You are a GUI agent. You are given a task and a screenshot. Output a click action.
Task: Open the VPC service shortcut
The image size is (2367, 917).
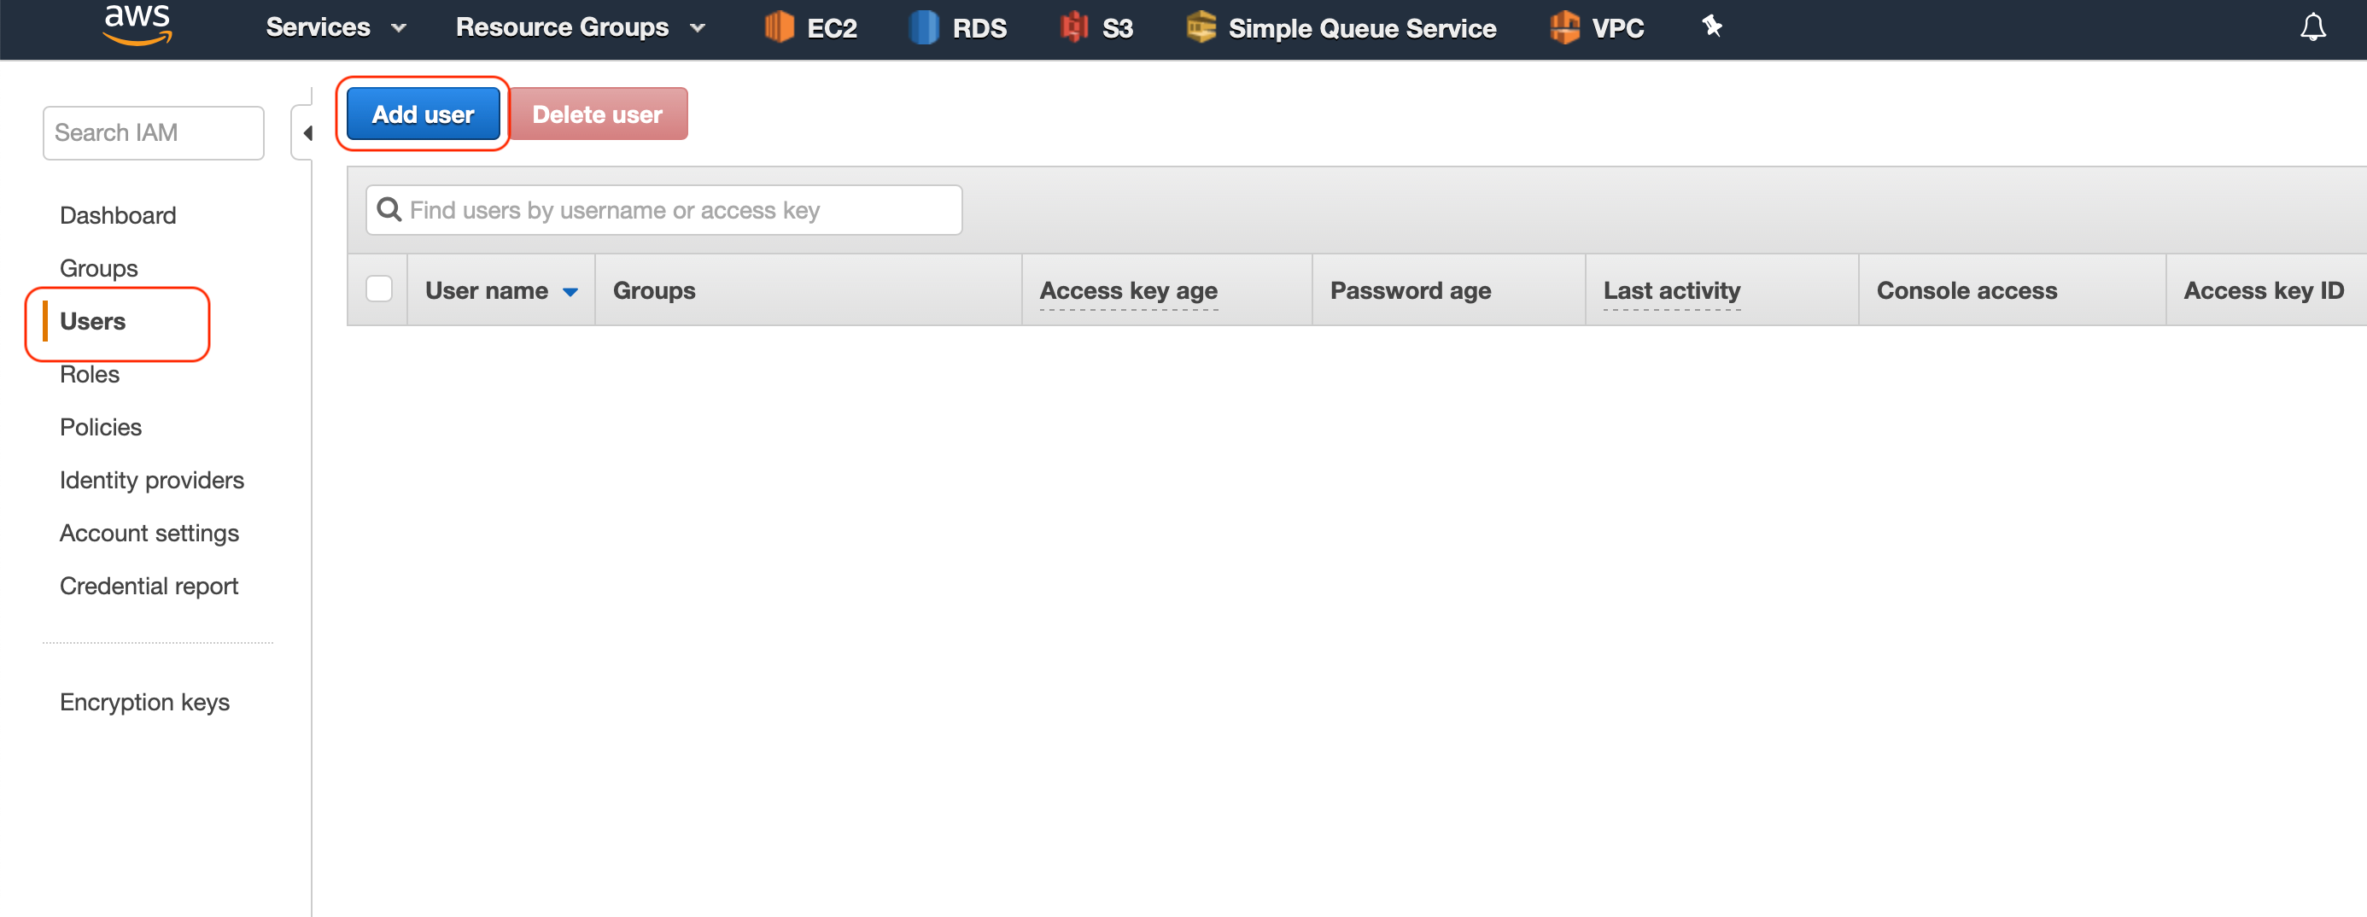click(1597, 27)
